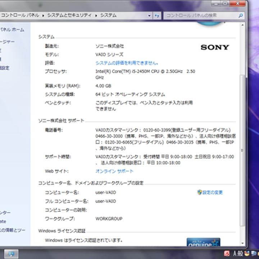
Task: Click the WORKGROUP value
Action: coord(109,219)
